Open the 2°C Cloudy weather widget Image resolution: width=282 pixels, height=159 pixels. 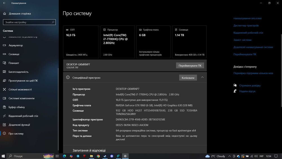coord(215,156)
